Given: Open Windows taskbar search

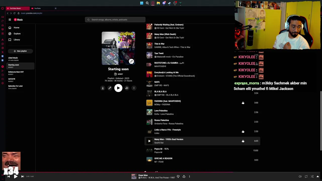Looking at the screenshot, I should [x=147, y=3].
